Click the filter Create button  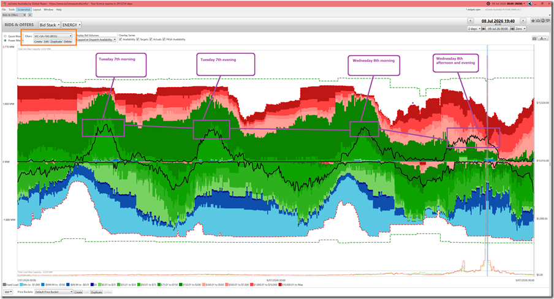(38, 41)
